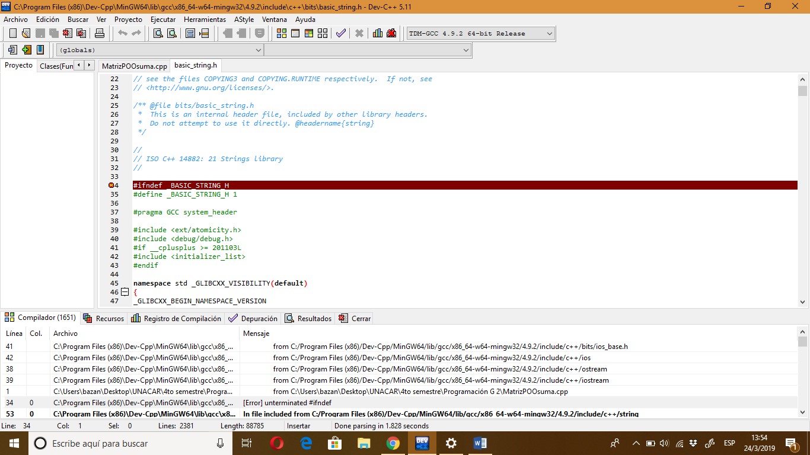
Task: Open the Replace dialog icon
Action: tap(171, 33)
